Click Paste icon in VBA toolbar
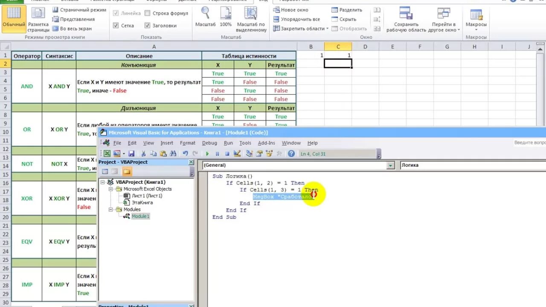Viewport: 546px width, 307px height. 163,153
